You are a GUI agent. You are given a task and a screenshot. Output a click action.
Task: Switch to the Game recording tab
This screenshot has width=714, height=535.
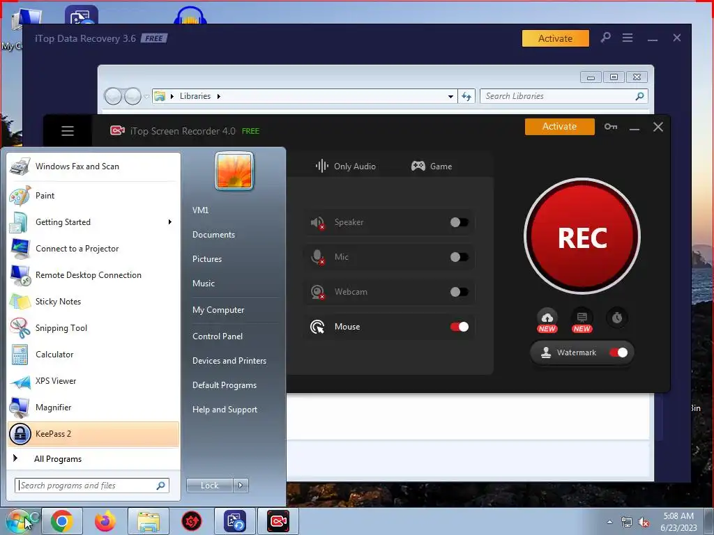pyautogui.click(x=432, y=166)
